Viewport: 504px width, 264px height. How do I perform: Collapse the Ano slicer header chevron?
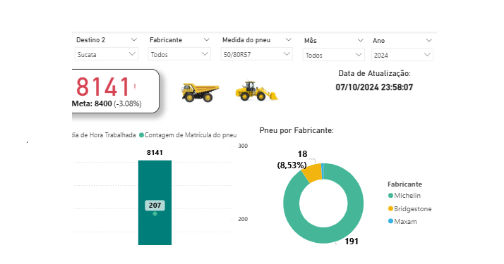click(428, 40)
